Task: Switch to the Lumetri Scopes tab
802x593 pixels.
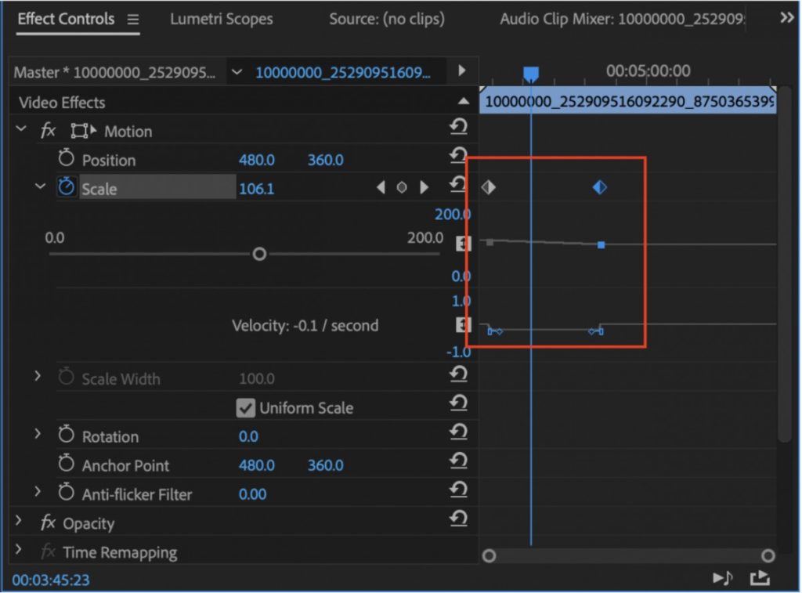Action: click(220, 20)
